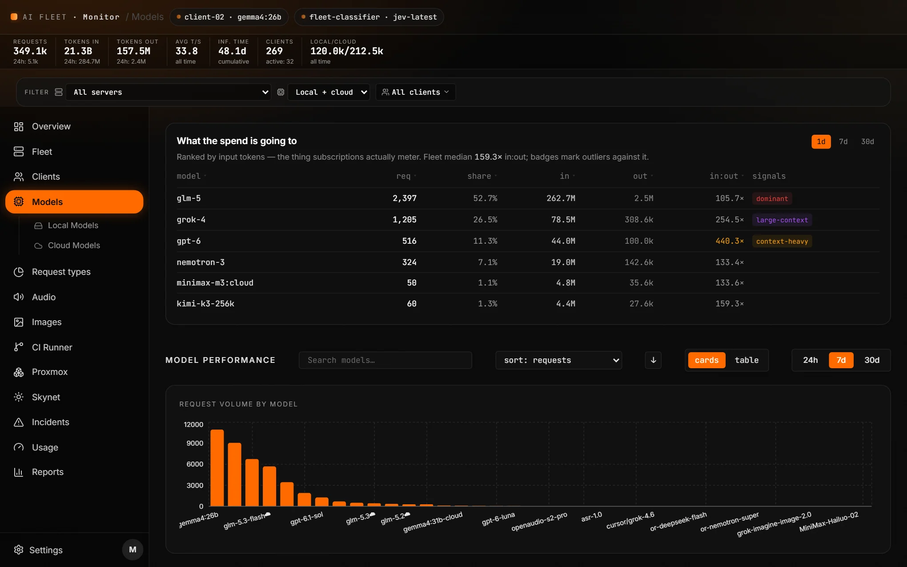Sort spend table by req column
Image resolution: width=907 pixels, height=567 pixels.
(406, 176)
